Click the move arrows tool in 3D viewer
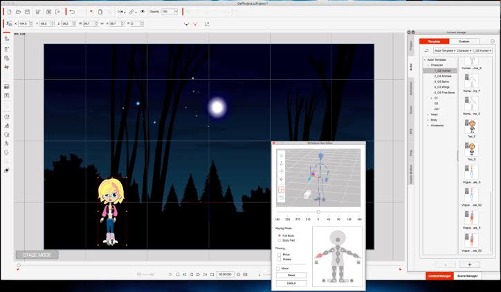 [281, 171]
